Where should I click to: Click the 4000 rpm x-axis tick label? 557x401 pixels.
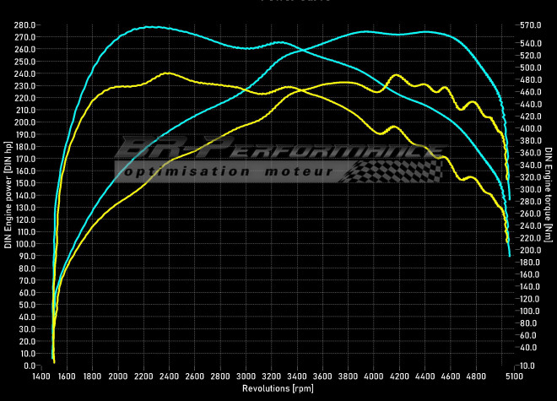click(373, 377)
